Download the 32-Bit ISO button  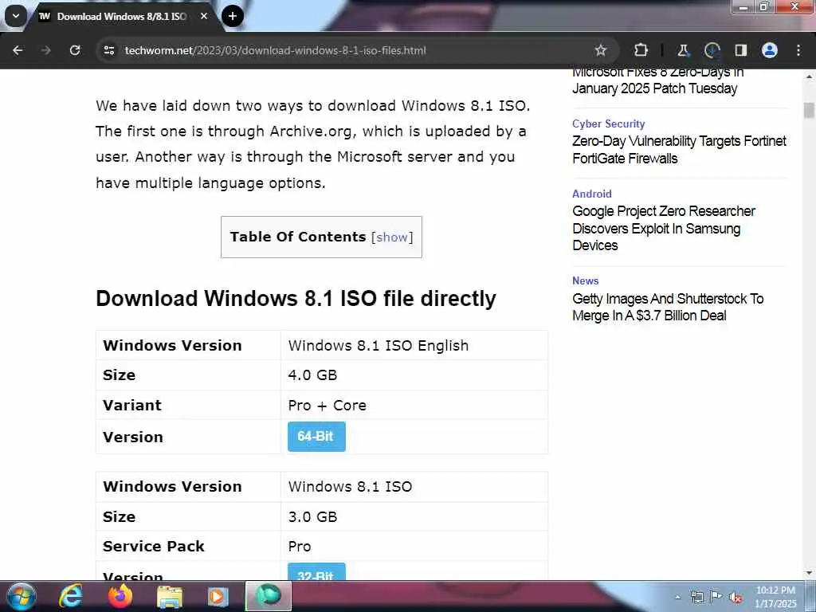pyautogui.click(x=316, y=572)
